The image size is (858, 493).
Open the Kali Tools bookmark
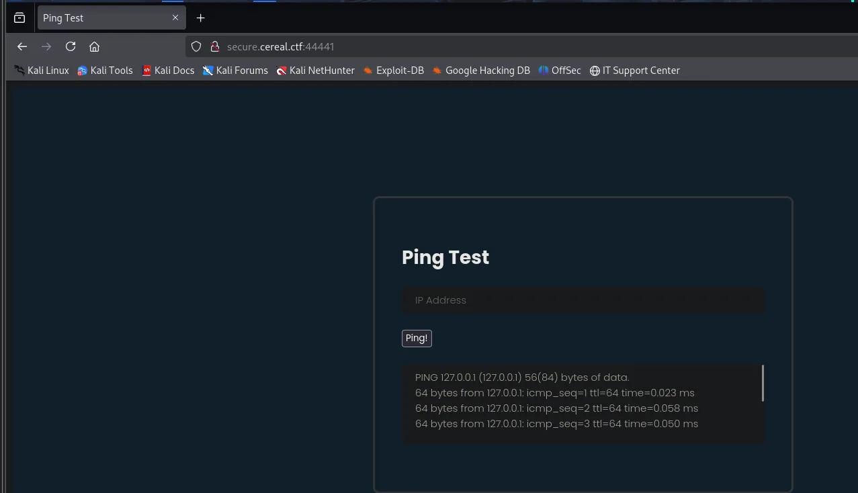105,71
